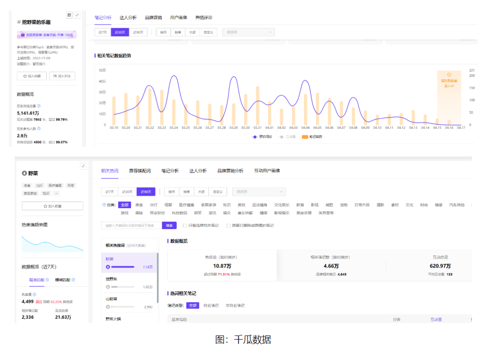Check the 屏蔽已删除或隐藏的笔记 checkbox
Image resolution: width=487 pixels, height=350 pixels.
229,225
